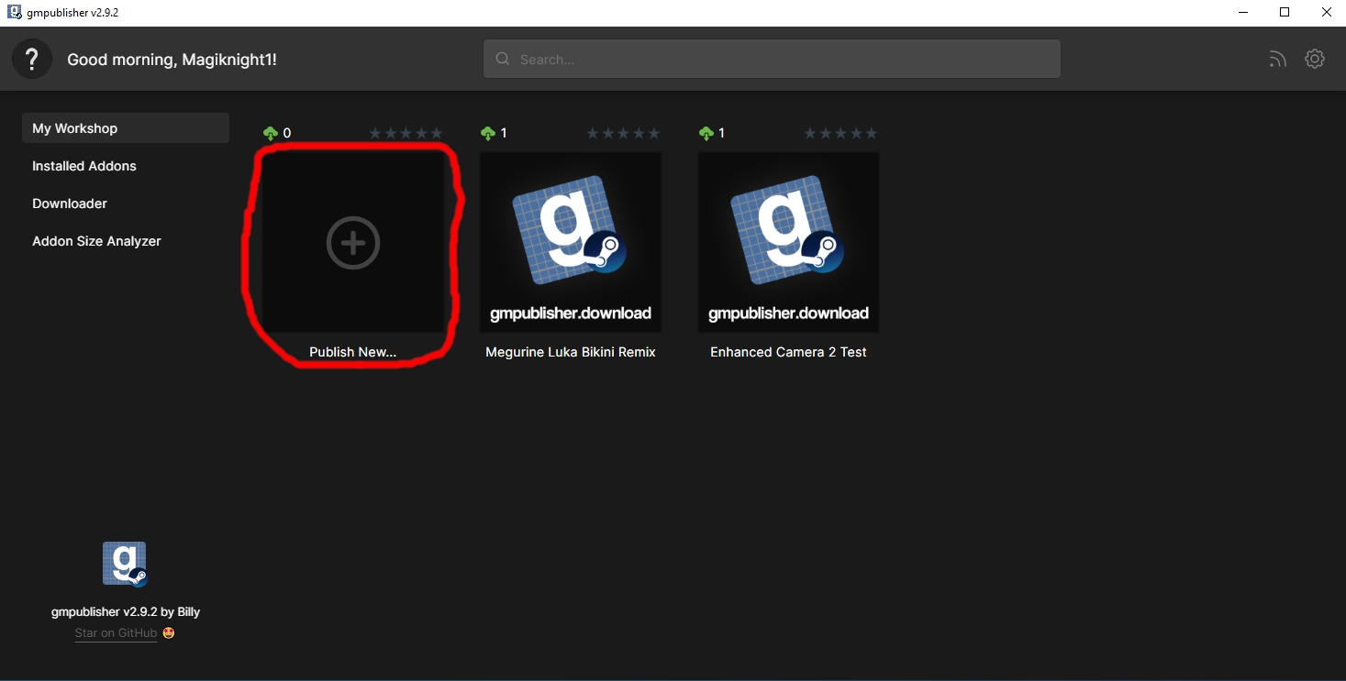The height and width of the screenshot is (681, 1346).
Task: Click the subscriber cloud icon above Enhanced Camera 2
Action: 706,134
